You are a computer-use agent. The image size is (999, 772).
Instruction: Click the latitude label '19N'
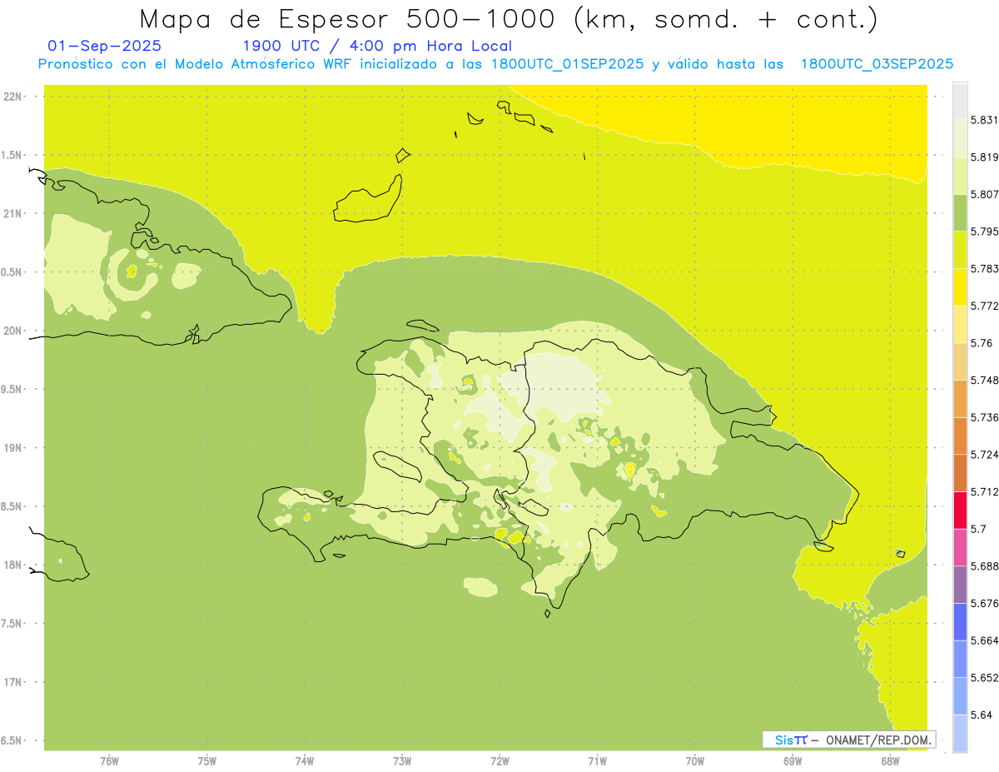tap(13, 448)
